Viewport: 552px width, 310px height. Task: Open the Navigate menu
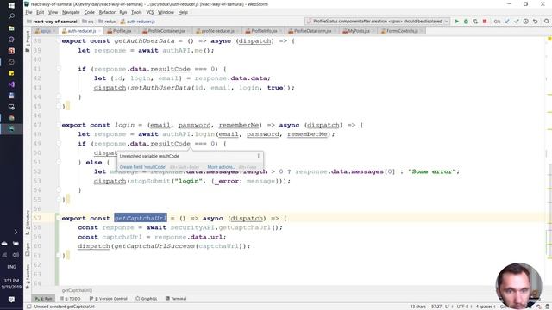(x=71, y=12)
